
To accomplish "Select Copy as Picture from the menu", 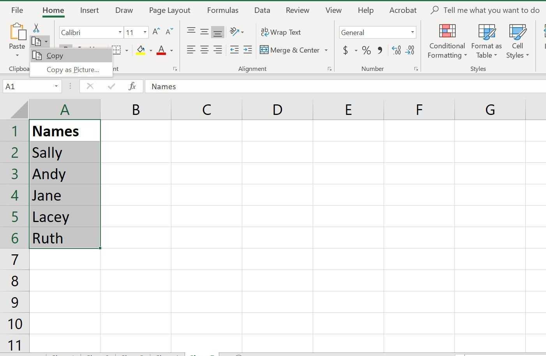I will tap(72, 70).
